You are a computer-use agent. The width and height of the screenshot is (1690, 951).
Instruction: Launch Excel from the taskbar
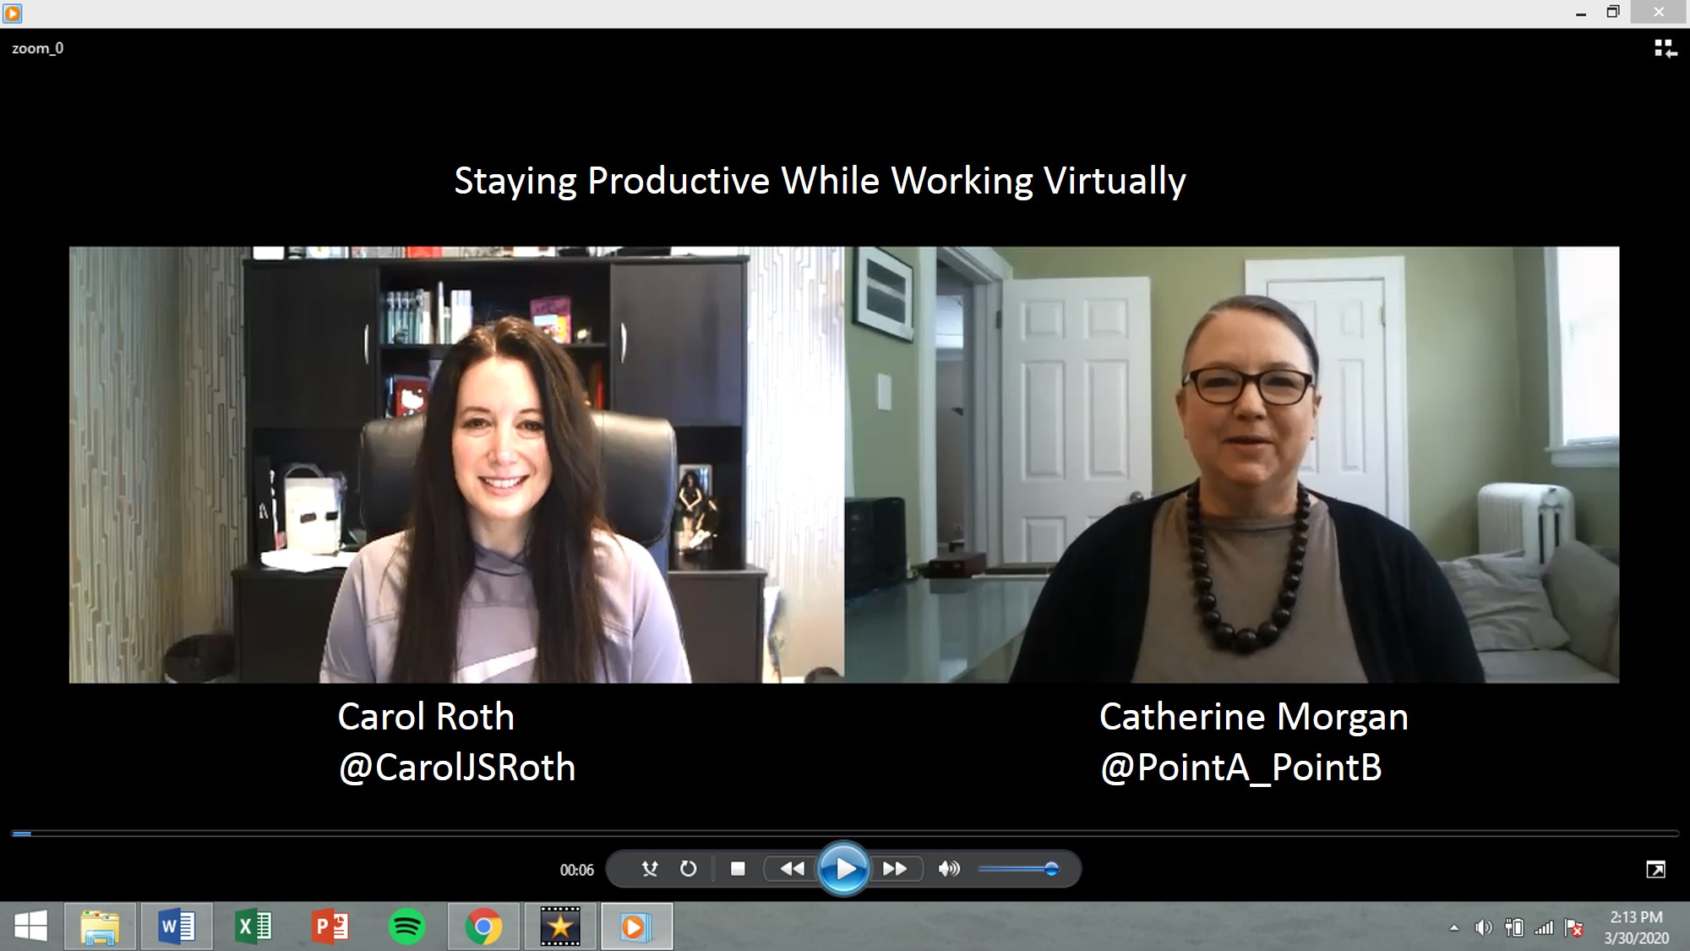coord(253,926)
